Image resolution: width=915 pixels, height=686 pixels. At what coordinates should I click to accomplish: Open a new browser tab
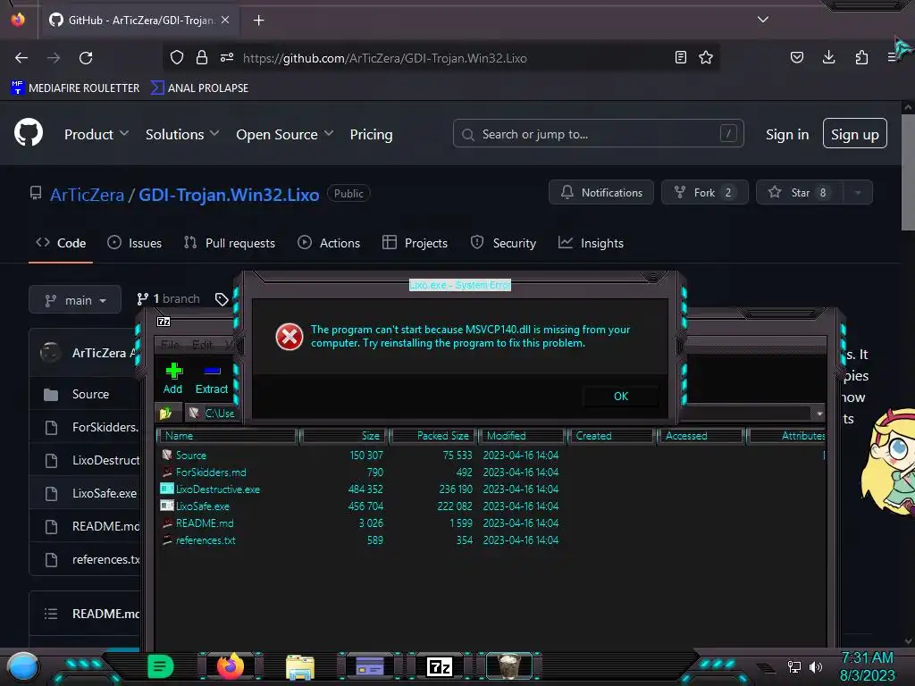point(258,21)
